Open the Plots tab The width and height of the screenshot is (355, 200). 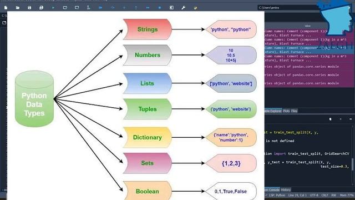click(x=286, y=111)
